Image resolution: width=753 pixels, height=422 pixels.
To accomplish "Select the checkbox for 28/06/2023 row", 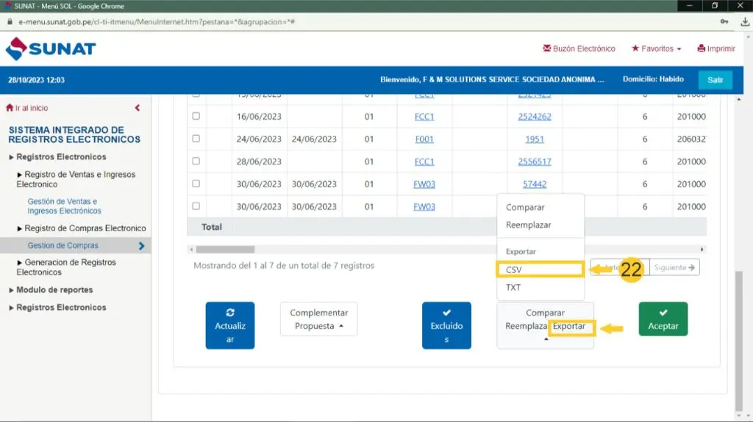I will click(x=196, y=161).
